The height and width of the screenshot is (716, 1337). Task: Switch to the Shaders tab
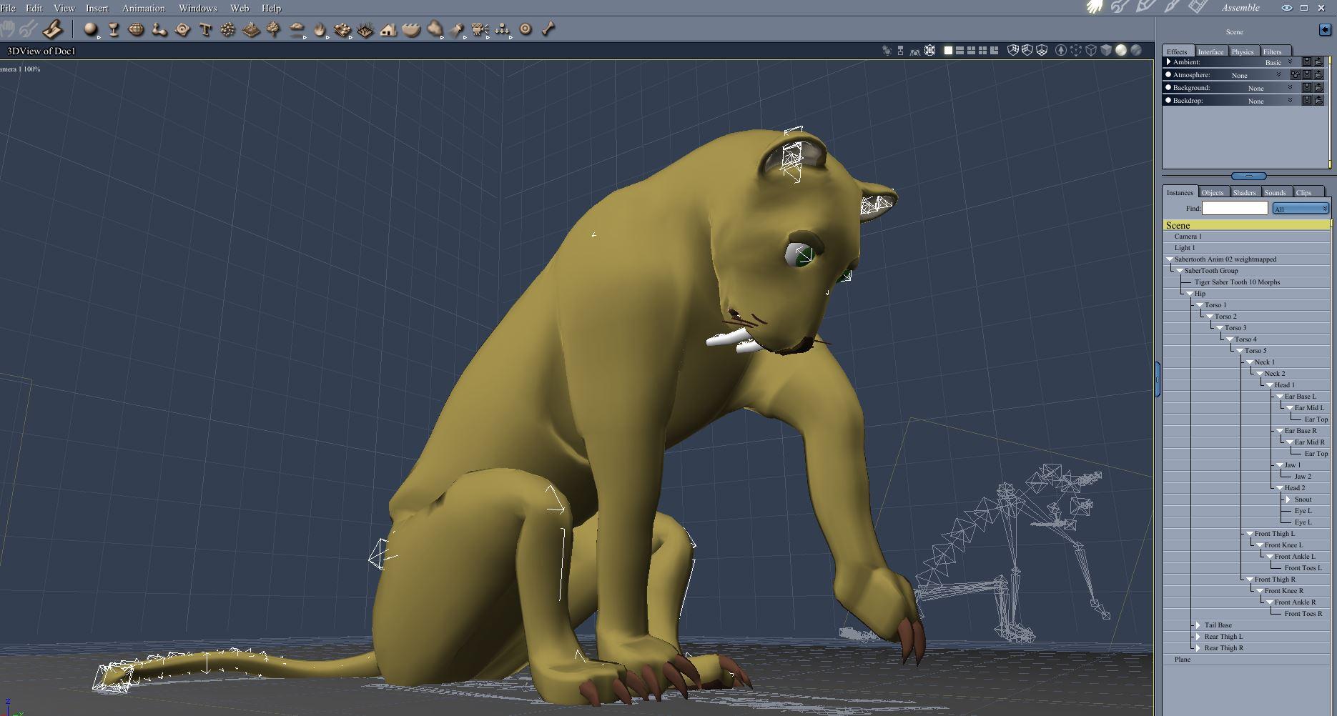[1244, 192]
